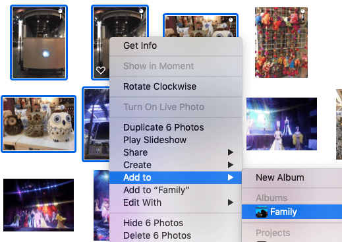
Task: Click location pin on first trolley photo
Action: pos(60,14)
